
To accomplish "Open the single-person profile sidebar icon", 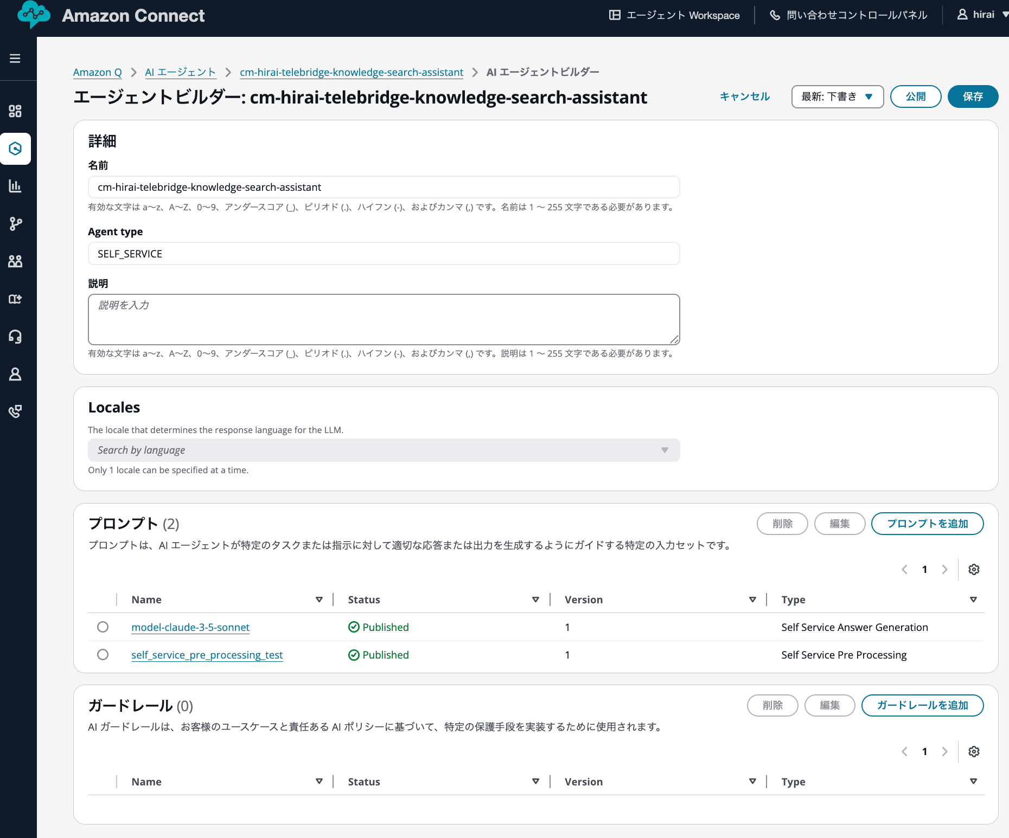I will tap(15, 374).
